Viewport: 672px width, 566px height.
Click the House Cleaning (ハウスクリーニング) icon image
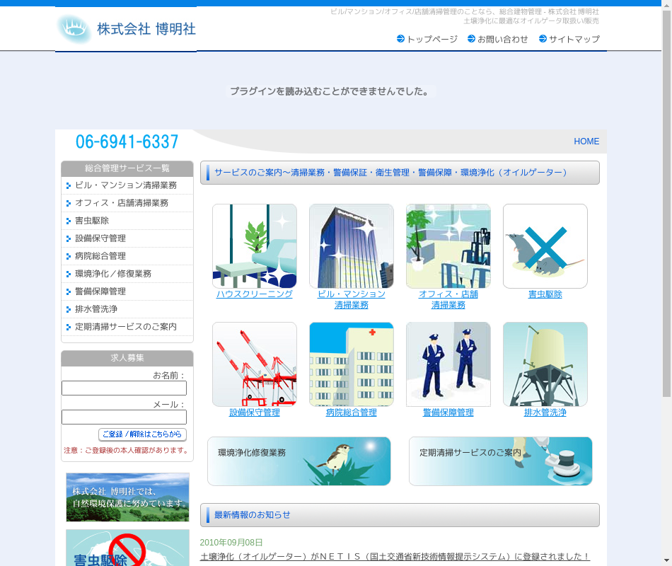255,246
